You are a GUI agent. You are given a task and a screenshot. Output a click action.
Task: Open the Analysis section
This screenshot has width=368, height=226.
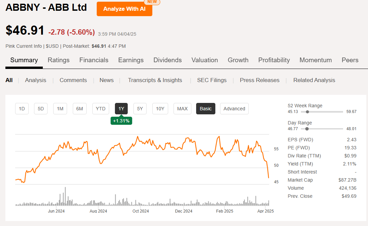point(35,80)
